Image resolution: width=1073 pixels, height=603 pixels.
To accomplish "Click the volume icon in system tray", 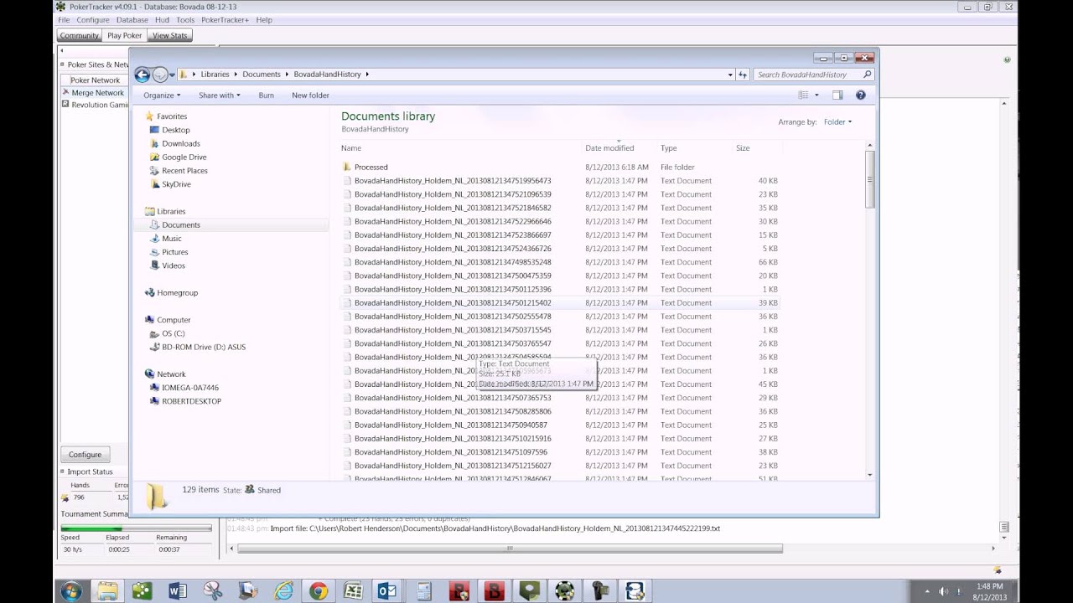I will [943, 591].
